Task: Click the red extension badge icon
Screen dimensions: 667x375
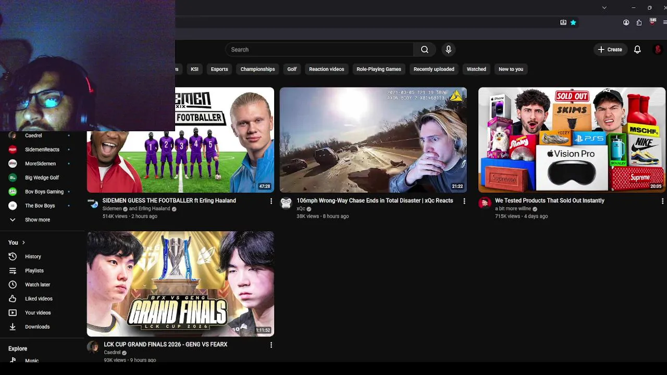Action: [652, 22]
